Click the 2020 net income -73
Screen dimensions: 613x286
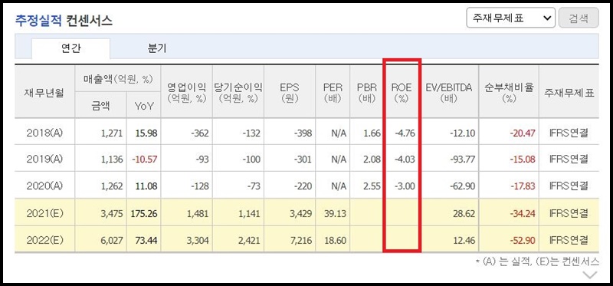[x=254, y=186]
